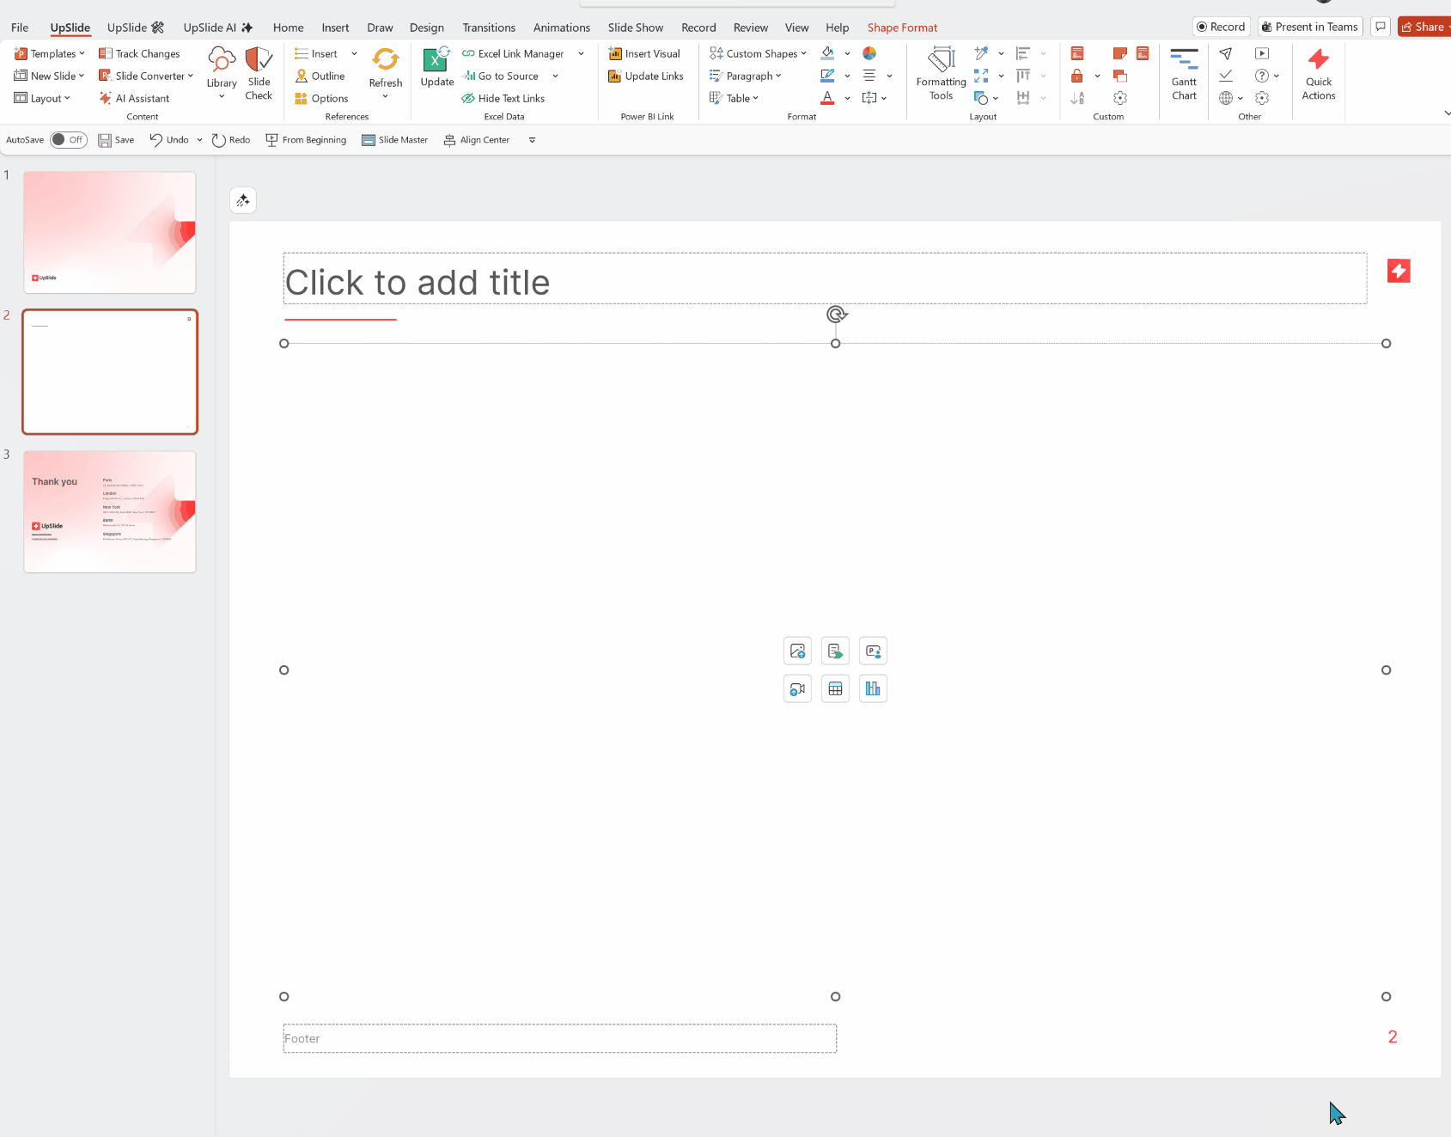This screenshot has width=1451, height=1137.
Task: Collapse the ribbon chevron
Action: click(1446, 113)
